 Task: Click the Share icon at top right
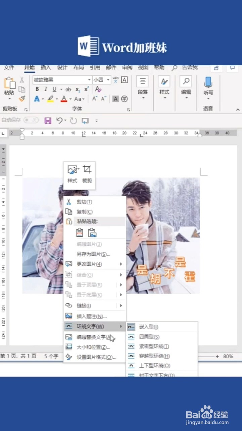[216, 68]
